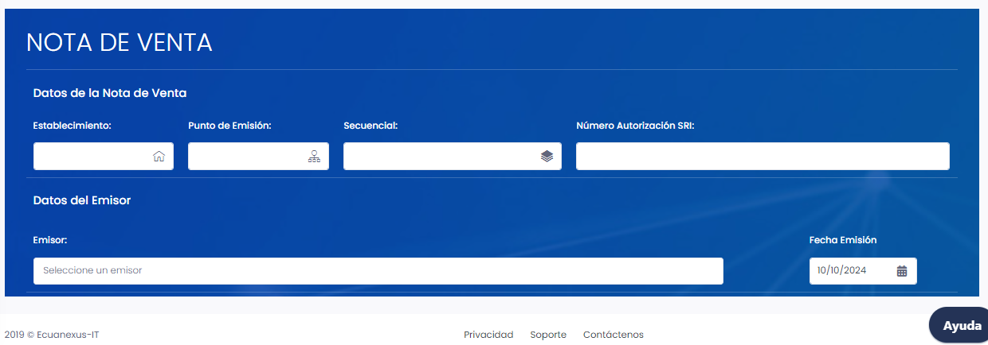The height and width of the screenshot is (345, 988).
Task: Click the 'Datos de la Nota de Venta' heading
Action: (x=110, y=93)
